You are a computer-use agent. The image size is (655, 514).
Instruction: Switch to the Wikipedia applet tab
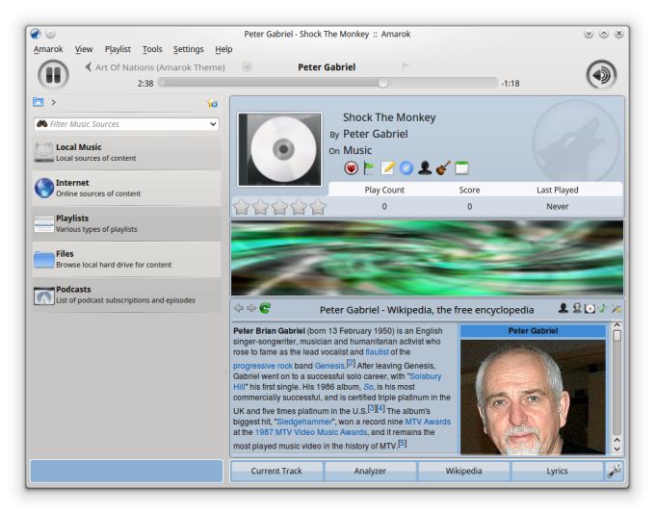pyautogui.click(x=463, y=471)
